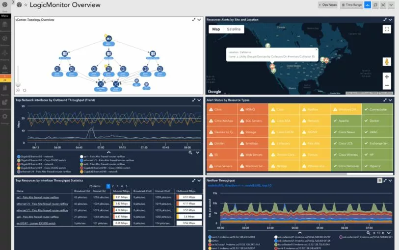Click the dashboard fullscreen icon in the top toolbar
This screenshot has width=399, height=250.
pos(383,5)
